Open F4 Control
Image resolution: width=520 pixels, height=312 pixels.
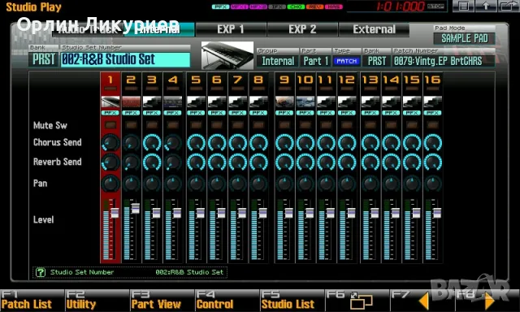coord(227,301)
